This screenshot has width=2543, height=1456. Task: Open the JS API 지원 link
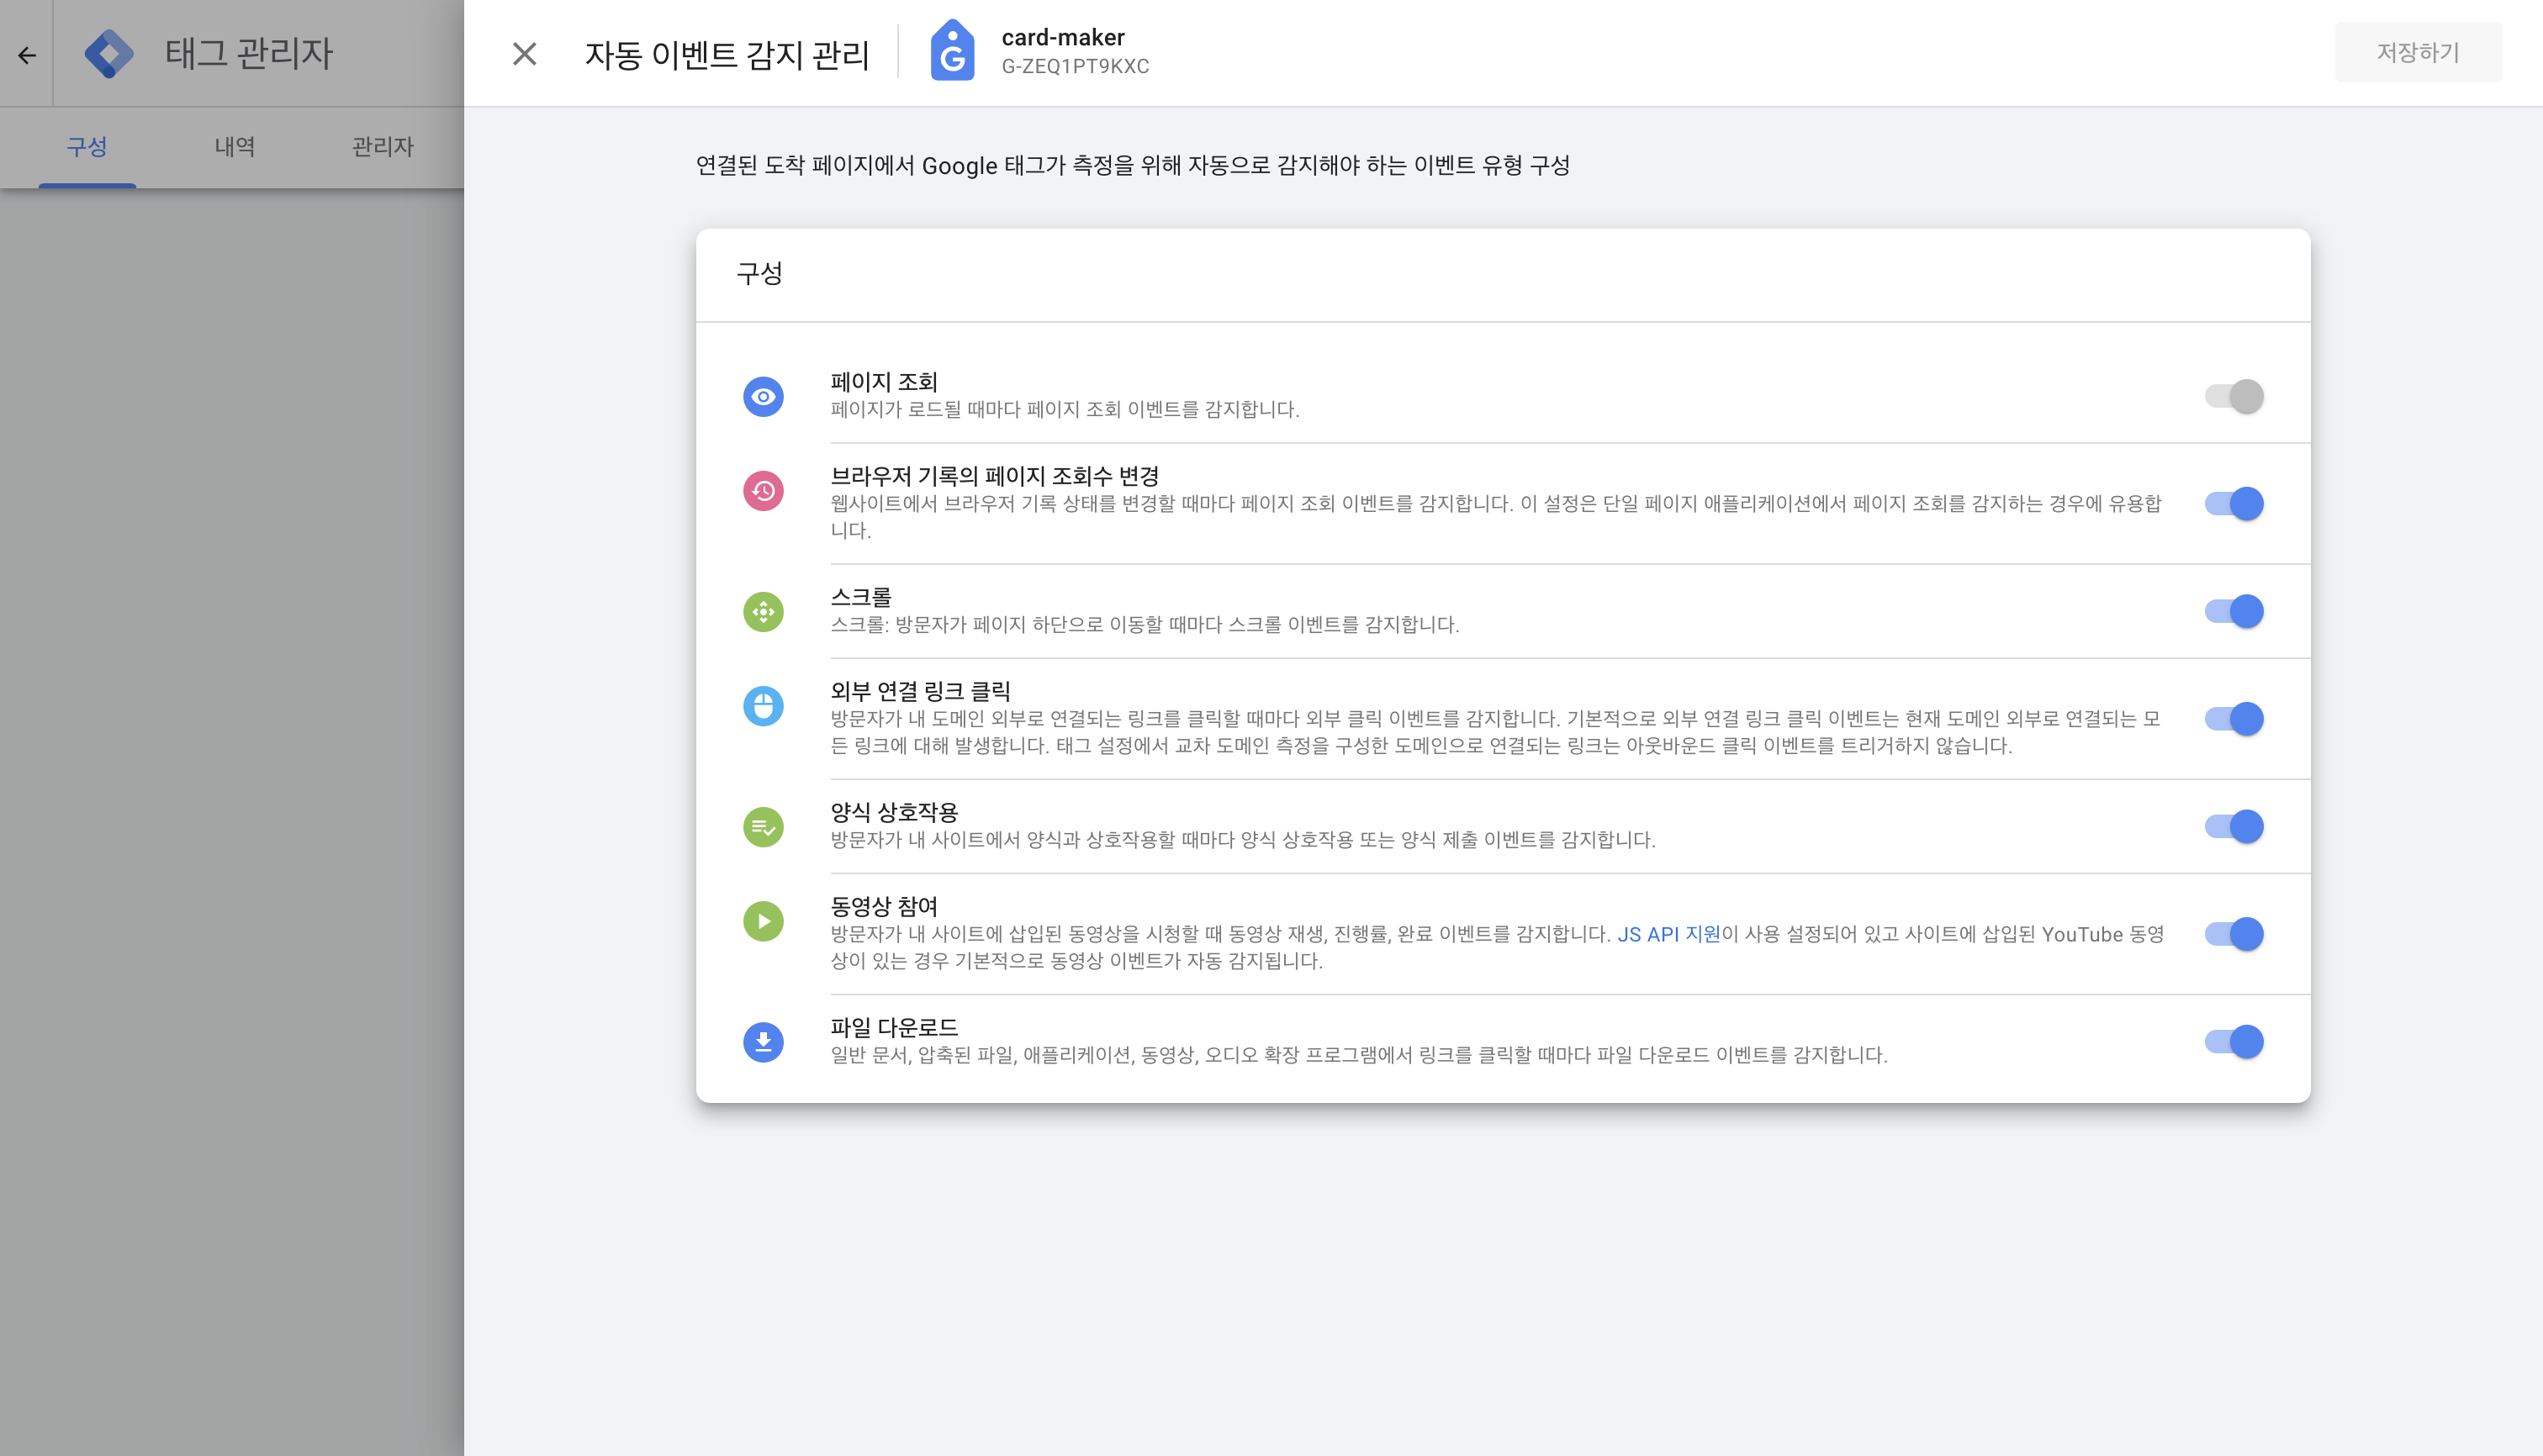pyautogui.click(x=1668, y=934)
